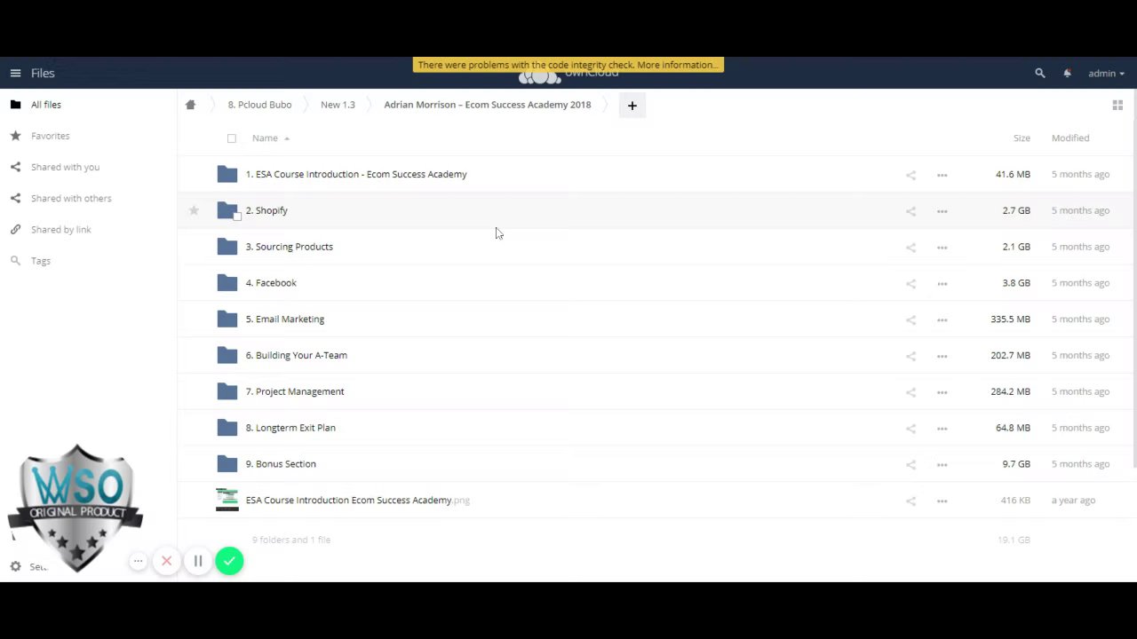Open more actions for 1. ESA Course Introduction
Screen dimensions: 1137x639
(x=942, y=175)
